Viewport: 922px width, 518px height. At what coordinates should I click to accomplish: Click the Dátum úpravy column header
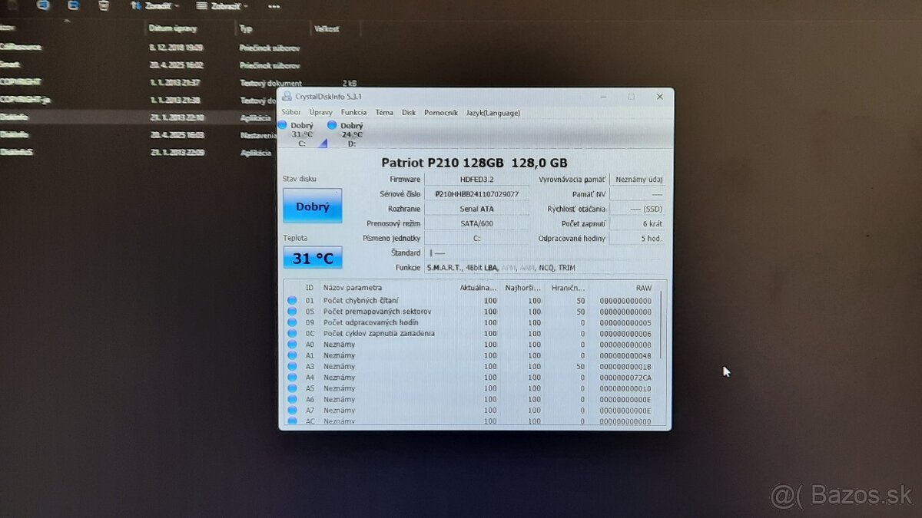pos(172,28)
